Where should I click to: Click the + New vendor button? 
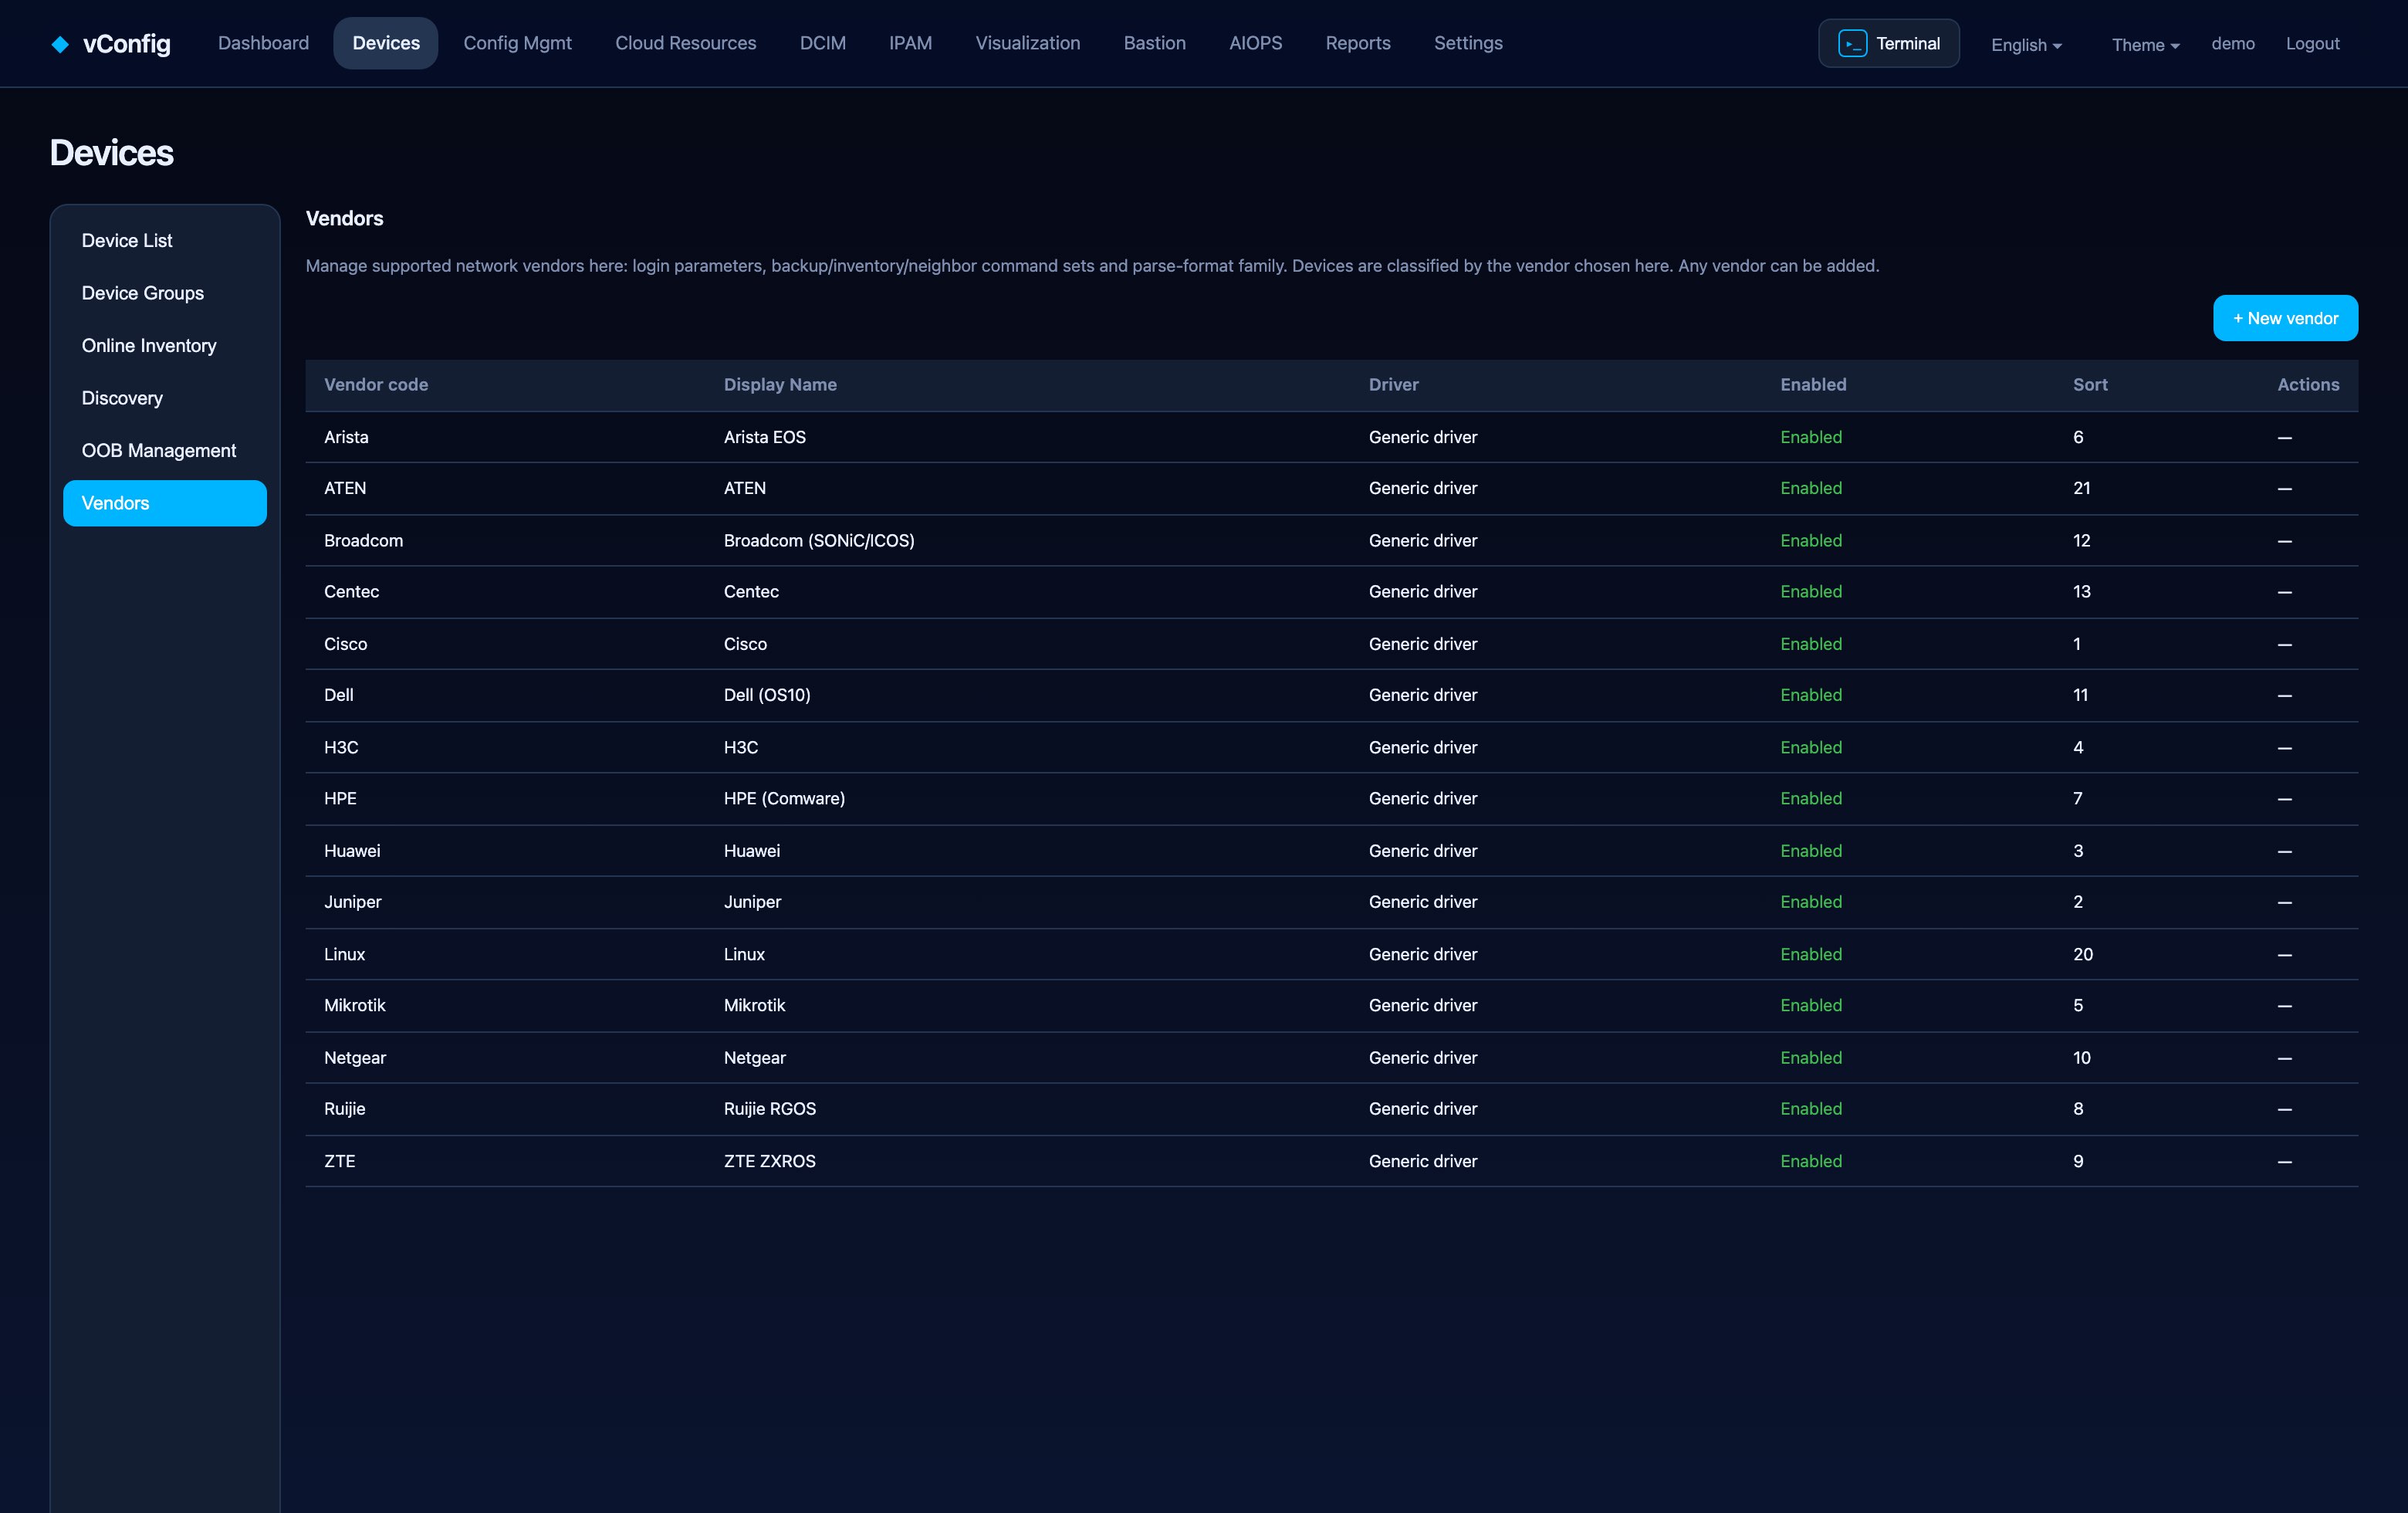click(2285, 318)
